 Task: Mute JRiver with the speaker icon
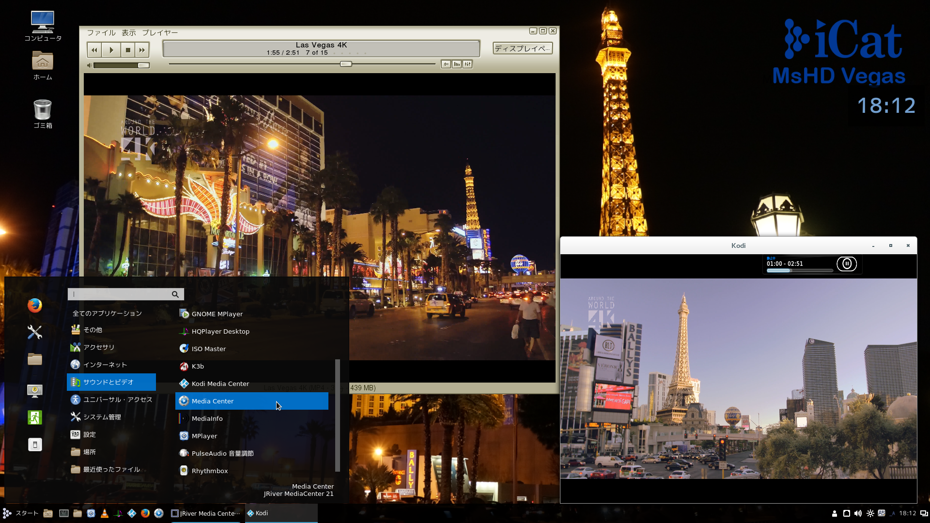click(x=90, y=65)
